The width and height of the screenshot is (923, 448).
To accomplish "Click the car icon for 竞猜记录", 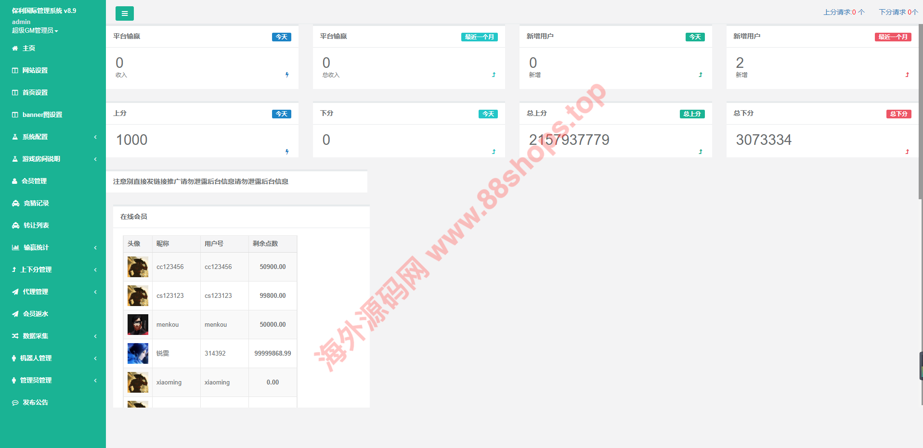I will coord(15,204).
